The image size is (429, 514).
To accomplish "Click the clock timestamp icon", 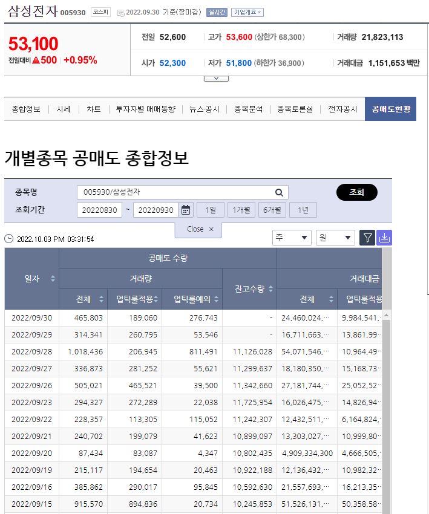I will coord(9,239).
